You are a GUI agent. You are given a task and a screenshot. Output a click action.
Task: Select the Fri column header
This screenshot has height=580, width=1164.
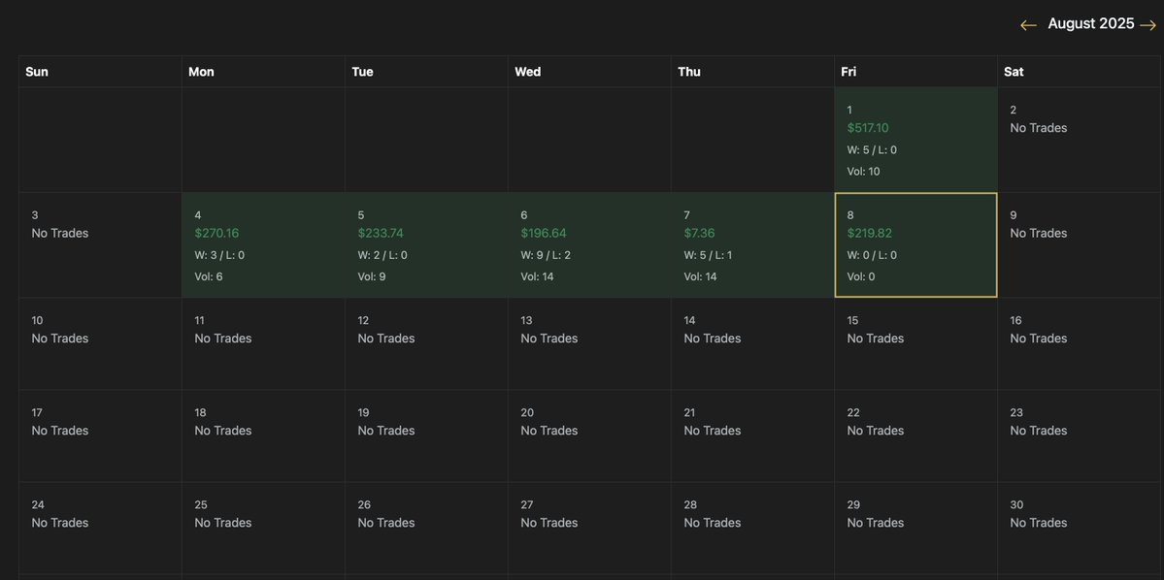tap(850, 70)
